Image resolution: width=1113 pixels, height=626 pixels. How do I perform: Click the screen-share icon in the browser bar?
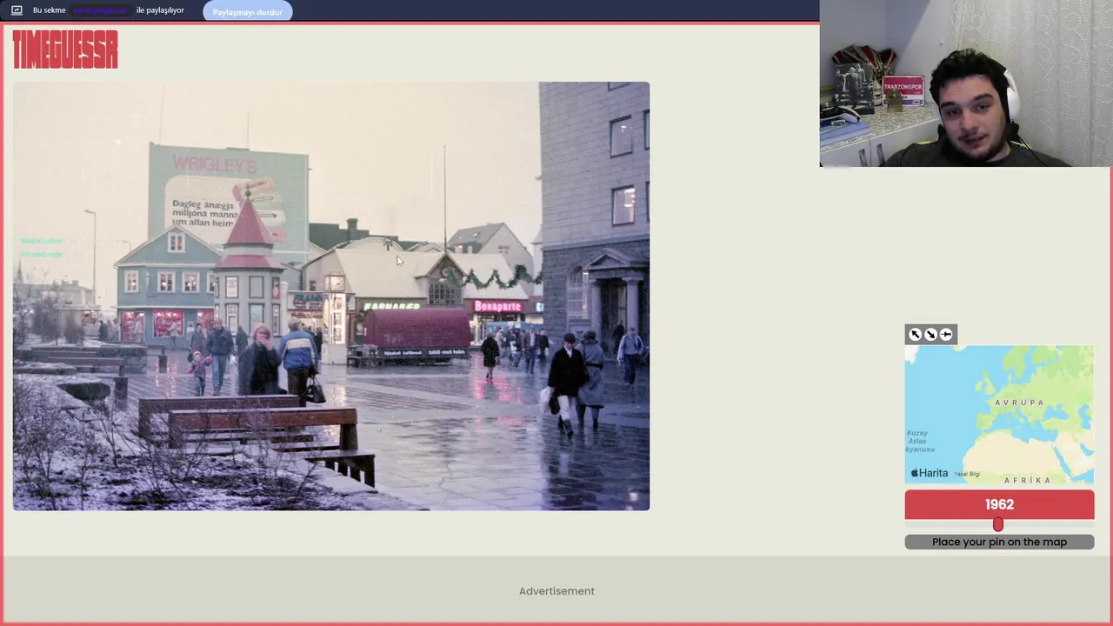(x=17, y=10)
